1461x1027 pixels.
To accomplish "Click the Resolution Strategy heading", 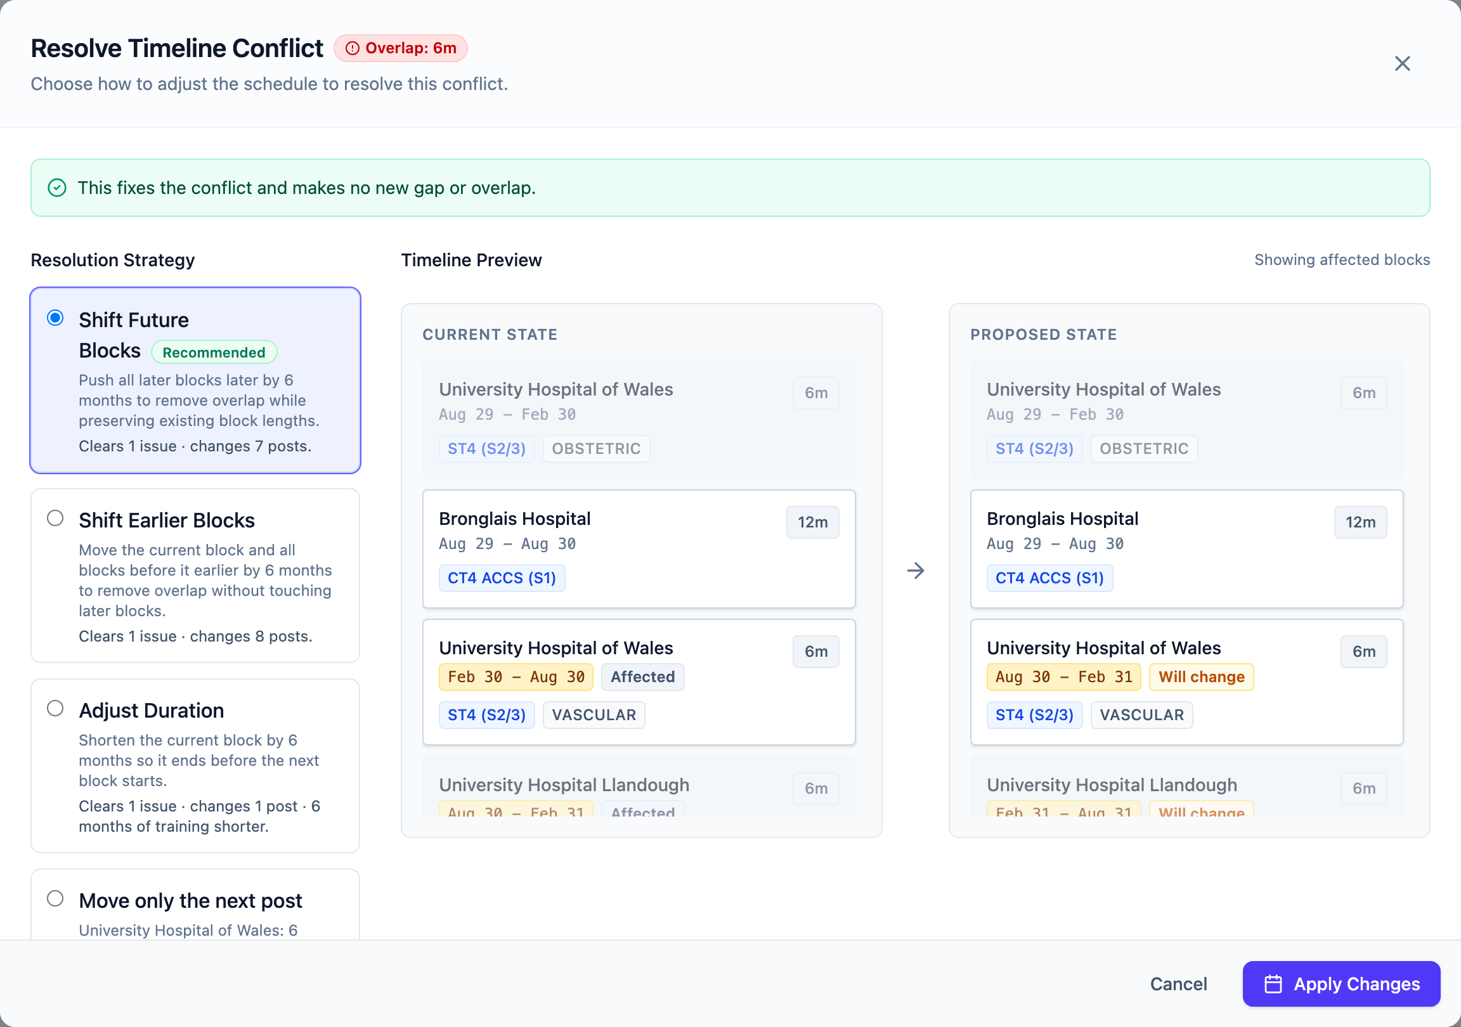I will pyautogui.click(x=113, y=260).
